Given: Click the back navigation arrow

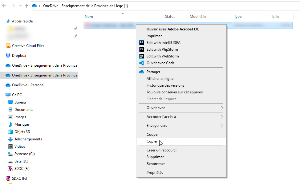Looking at the screenshot, I should click(4, 6).
